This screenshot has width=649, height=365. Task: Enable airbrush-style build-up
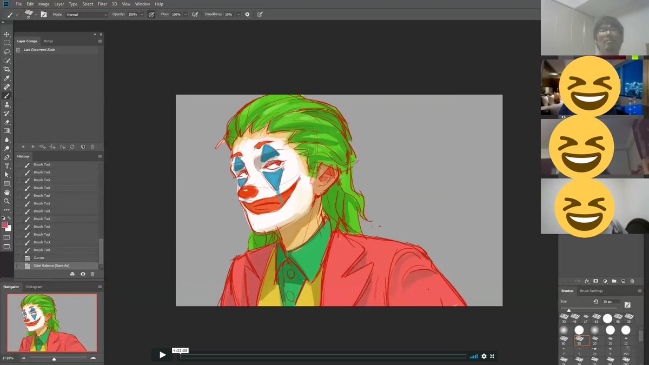tap(195, 14)
